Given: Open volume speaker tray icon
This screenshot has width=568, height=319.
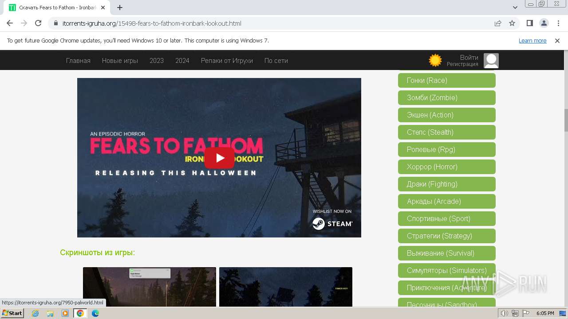Looking at the screenshot, I should pos(504,313).
